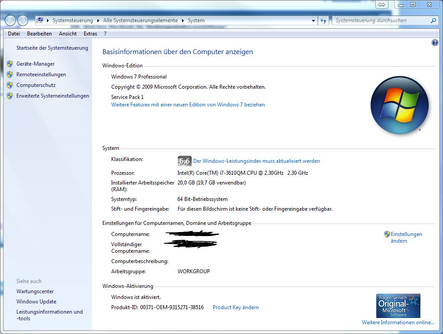Click the refresh icon beside address bar
The image size is (443, 334).
point(323,20)
